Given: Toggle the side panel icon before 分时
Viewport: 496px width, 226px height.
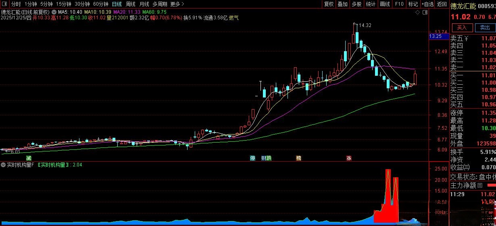Looking at the screenshot, I should [x=4, y=4].
